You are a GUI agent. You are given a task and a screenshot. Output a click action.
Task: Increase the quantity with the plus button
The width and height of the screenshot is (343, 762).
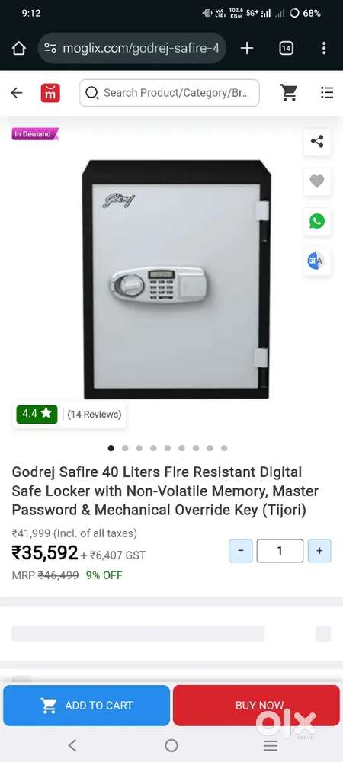tap(319, 551)
